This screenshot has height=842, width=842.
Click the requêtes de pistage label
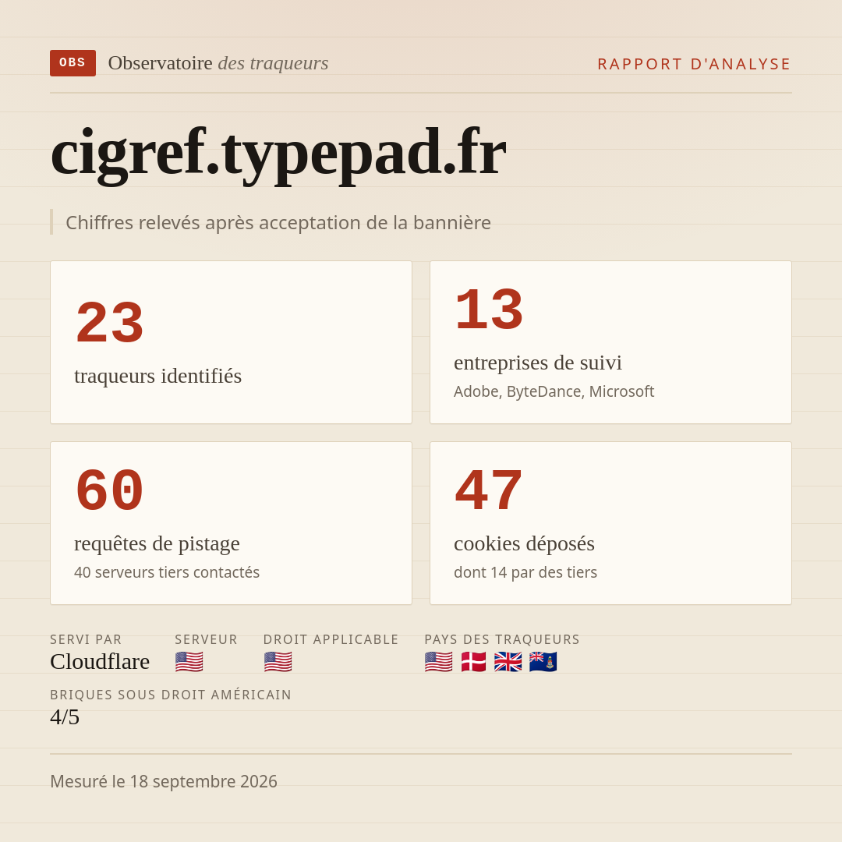point(157,543)
